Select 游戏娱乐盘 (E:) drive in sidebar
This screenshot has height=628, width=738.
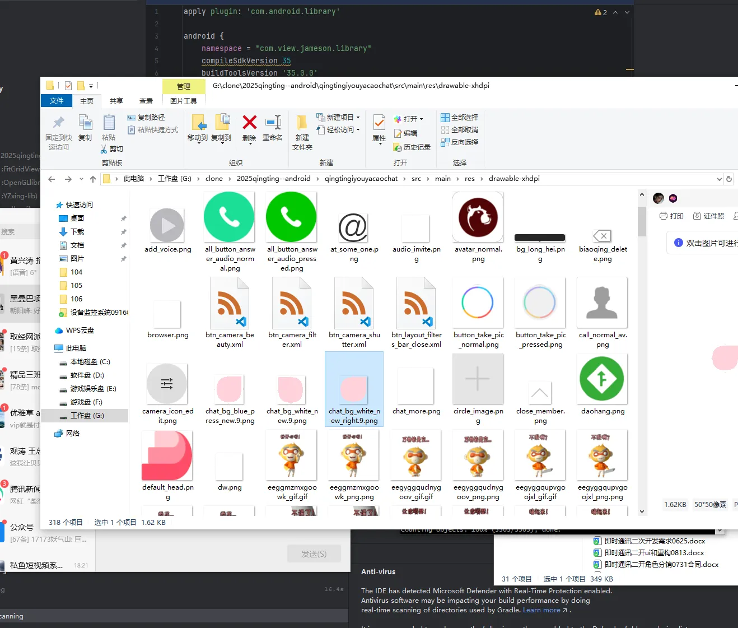(93, 389)
